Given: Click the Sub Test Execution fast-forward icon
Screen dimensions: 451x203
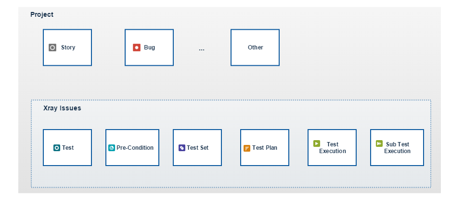Looking at the screenshot, I should click(379, 143).
